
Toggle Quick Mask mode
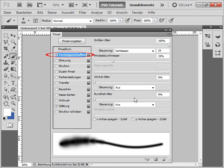pyautogui.click(x=10, y=125)
